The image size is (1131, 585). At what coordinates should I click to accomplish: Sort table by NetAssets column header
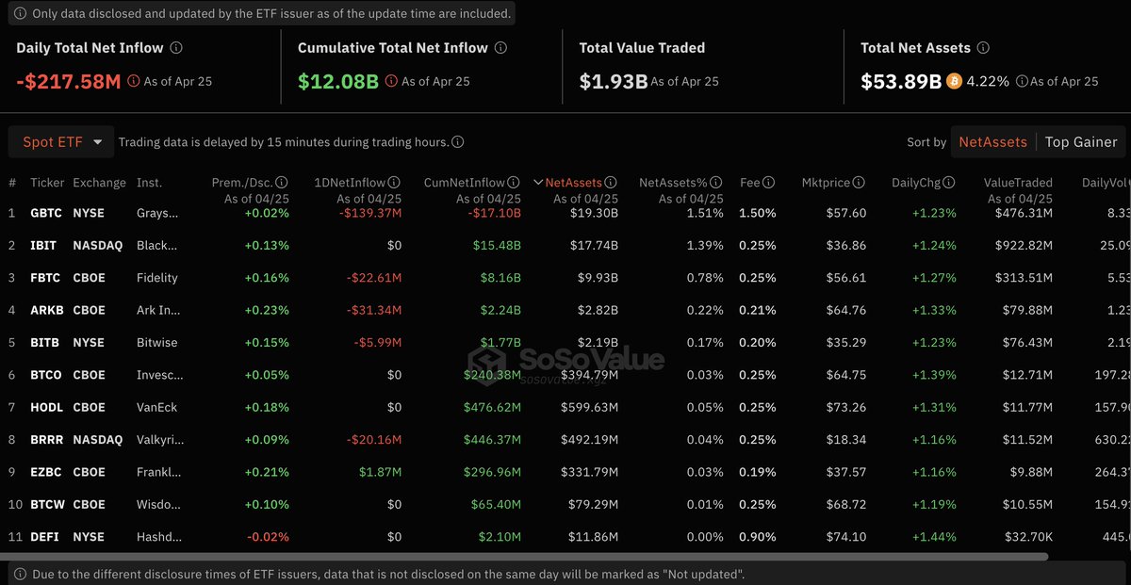tap(573, 183)
